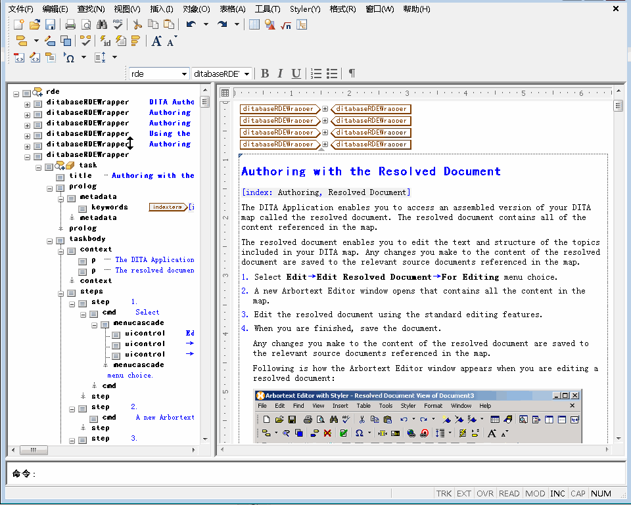The width and height of the screenshot is (631, 505).
Task: Click the embedded Arbortext Editor screenshot image
Action: pos(418,416)
